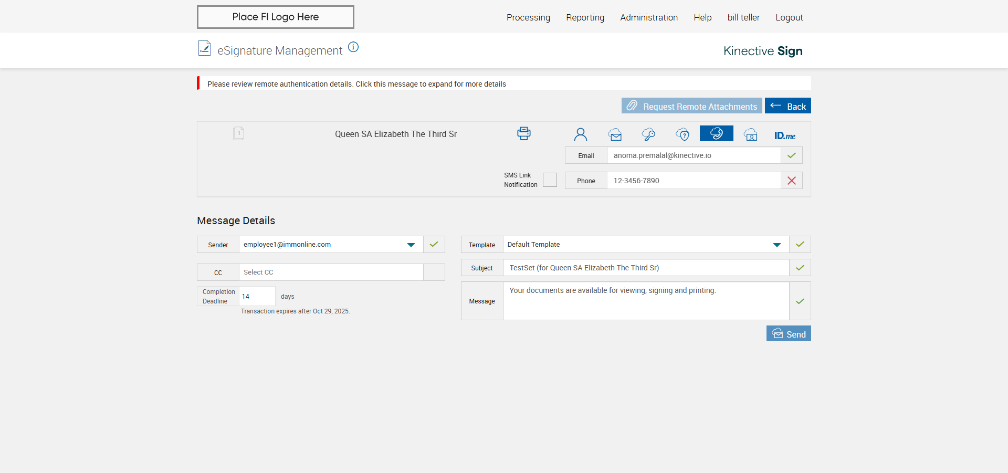Click the Phone number input field
Screen dimensions: 1008x473
click(693, 181)
